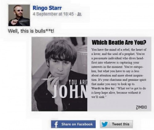Open the Ringo Starr profile name link

tap(47, 8)
